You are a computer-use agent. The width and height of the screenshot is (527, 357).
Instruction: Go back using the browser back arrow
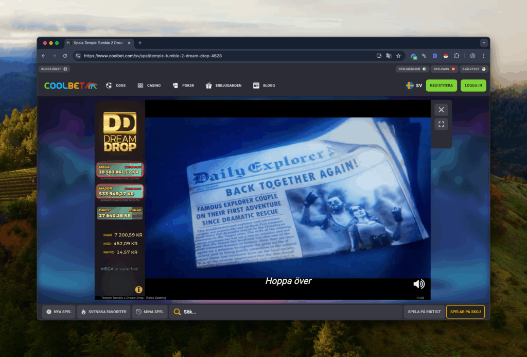(43, 56)
